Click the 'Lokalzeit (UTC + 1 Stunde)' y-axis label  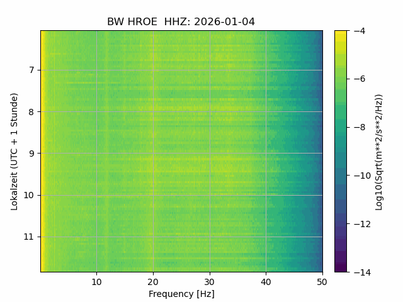(x=14, y=151)
